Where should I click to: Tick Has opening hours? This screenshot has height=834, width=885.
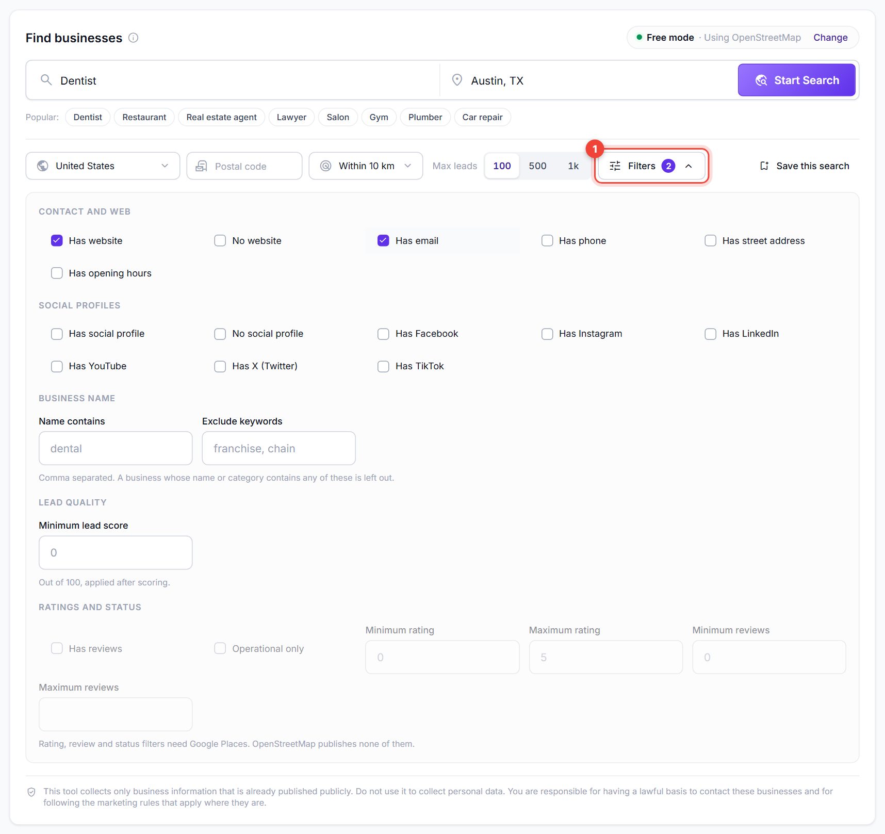[x=57, y=273]
